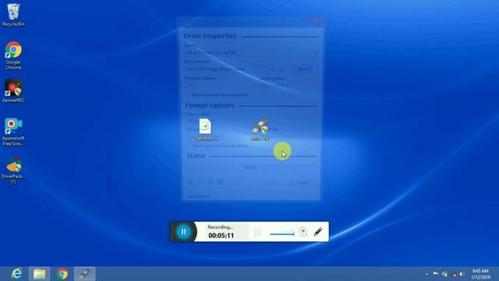Select the ApowerREC desktop shortcut

tap(13, 91)
